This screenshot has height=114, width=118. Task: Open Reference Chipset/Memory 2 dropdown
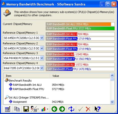(42, 48)
